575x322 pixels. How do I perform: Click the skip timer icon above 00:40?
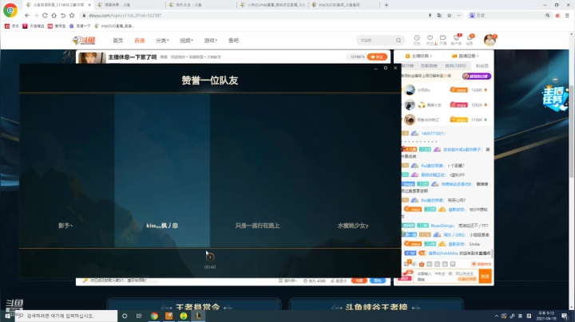click(x=210, y=257)
